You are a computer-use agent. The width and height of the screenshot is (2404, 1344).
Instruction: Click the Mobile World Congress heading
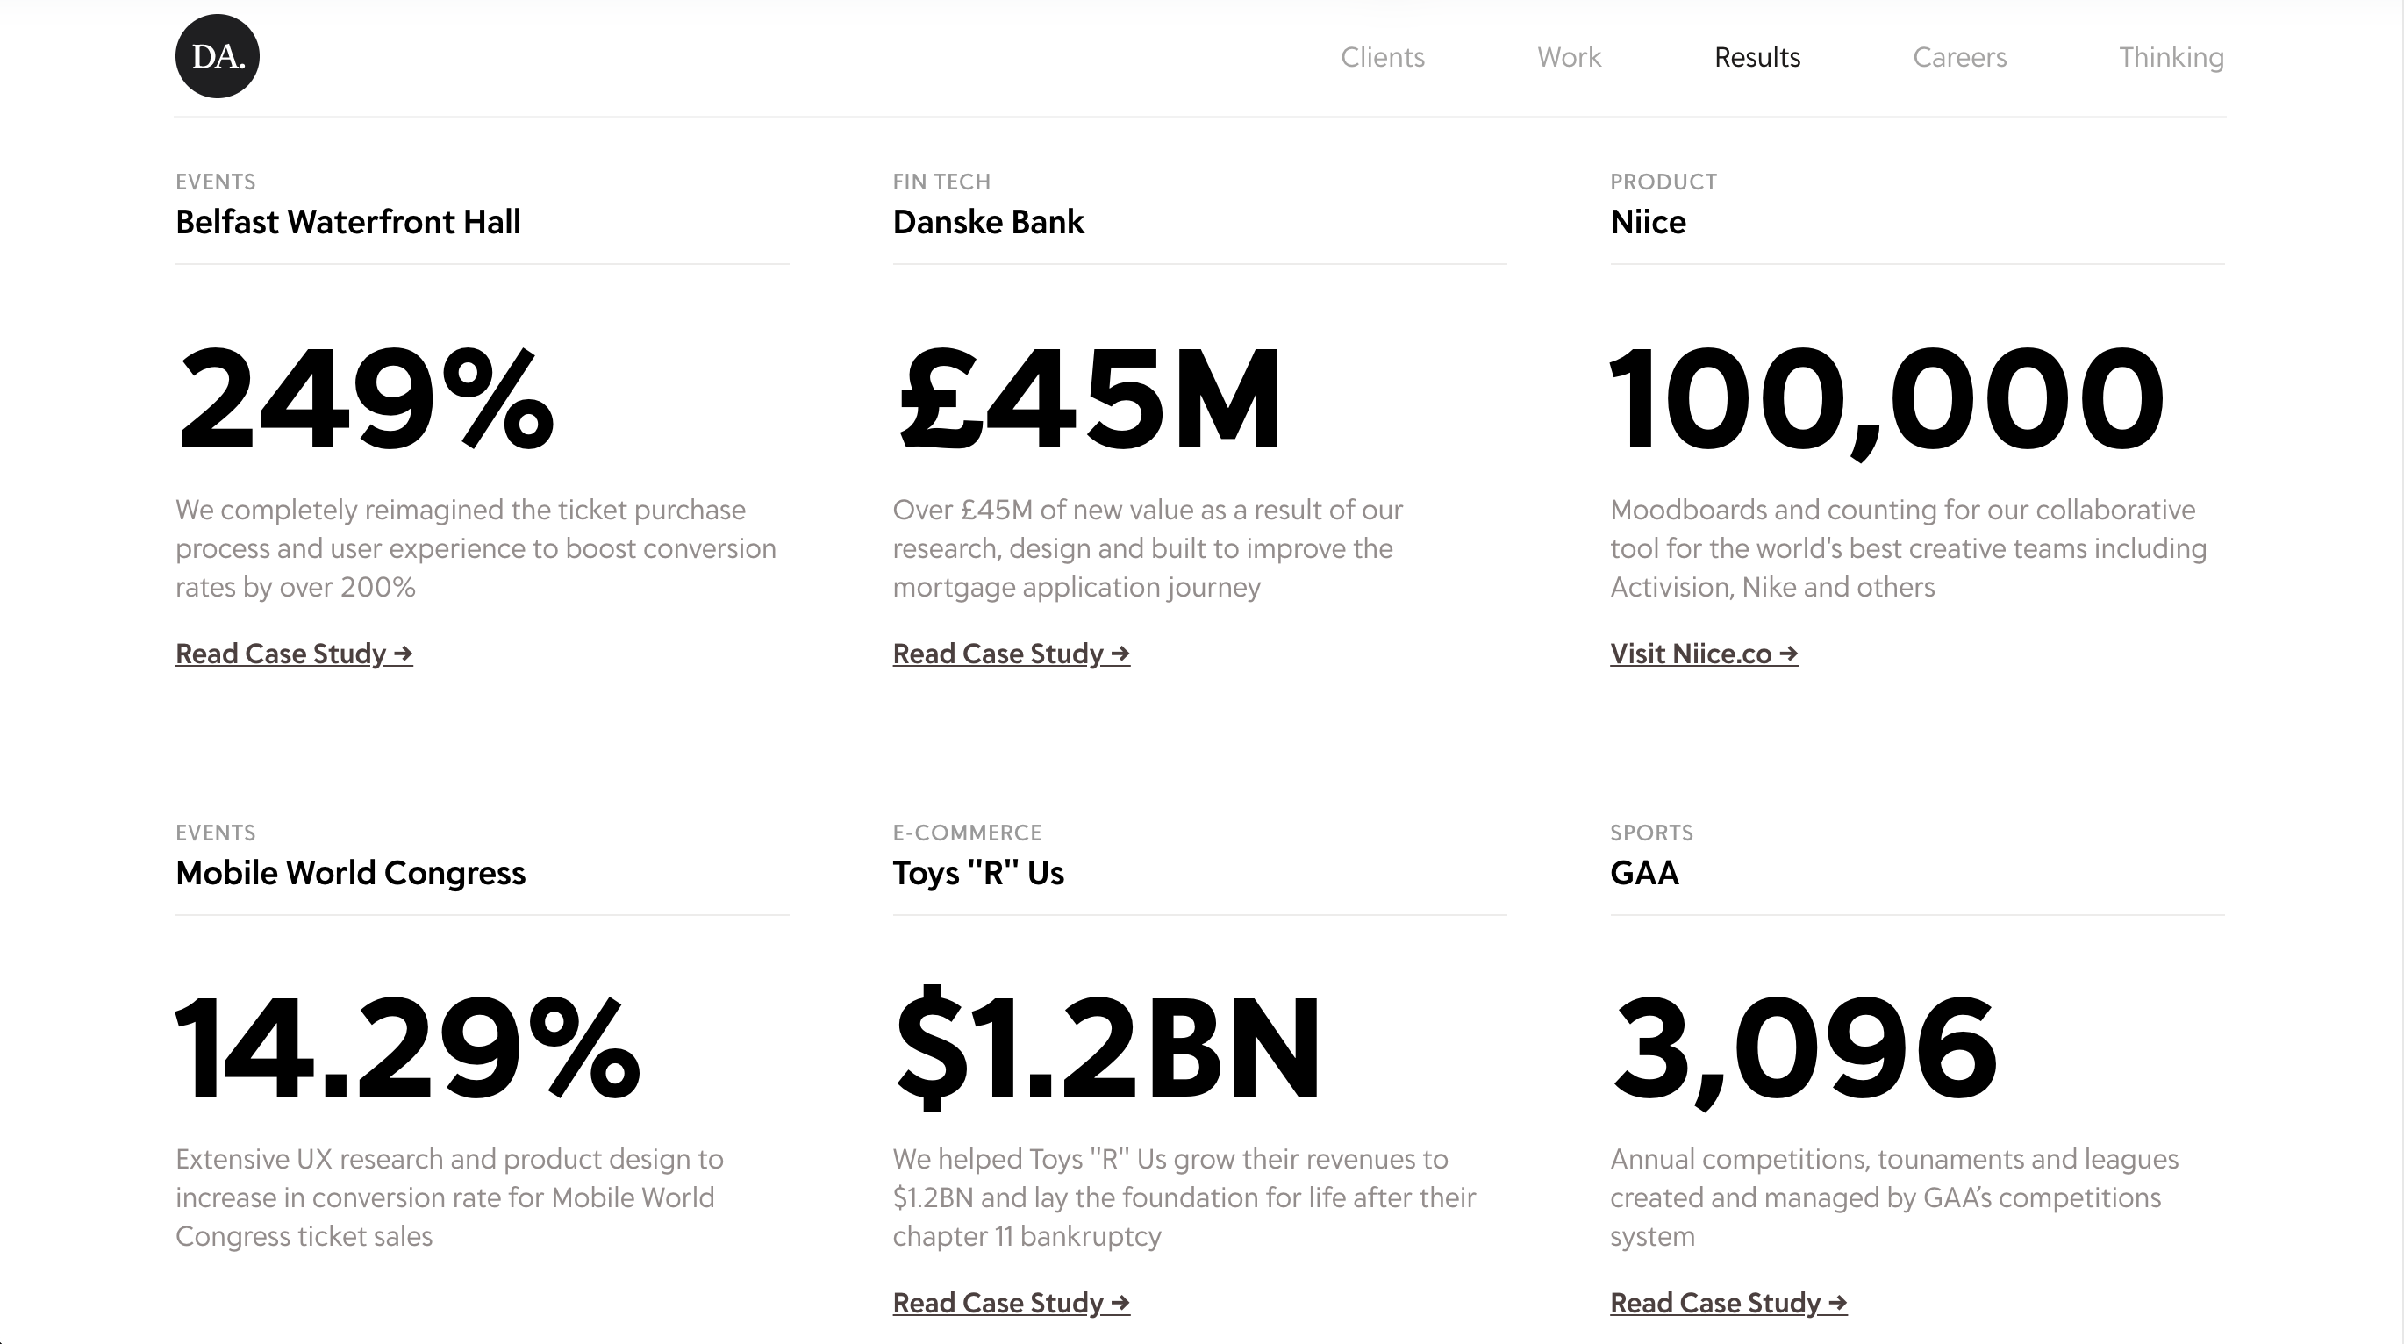pyautogui.click(x=350, y=873)
